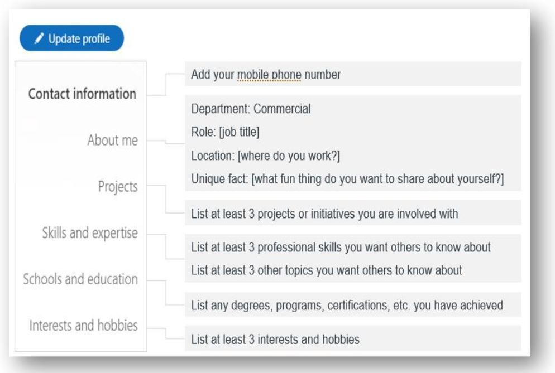Select the About me section
This screenshot has width=555, height=373.
(x=113, y=140)
